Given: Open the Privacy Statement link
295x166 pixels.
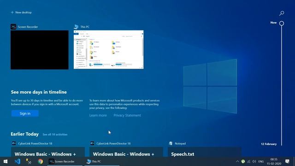Looking at the screenshot, I should click(127, 115).
